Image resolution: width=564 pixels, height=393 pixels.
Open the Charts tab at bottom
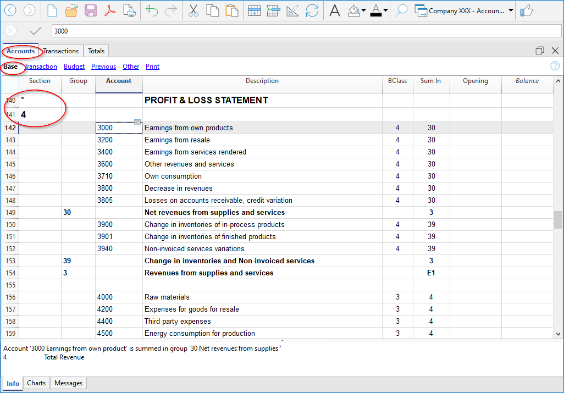pos(36,383)
